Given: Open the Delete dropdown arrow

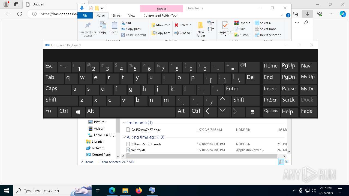Looking at the screenshot, I should coord(190,25).
